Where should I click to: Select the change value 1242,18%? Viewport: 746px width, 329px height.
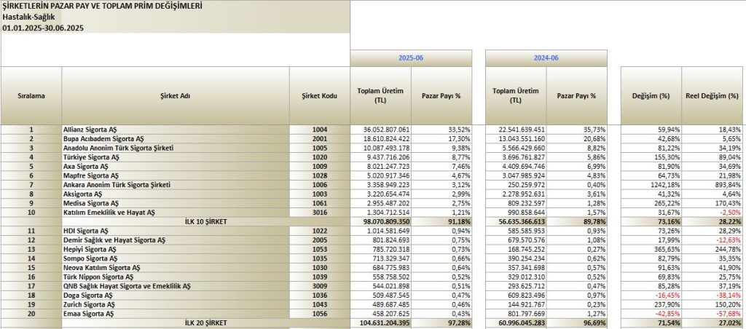651,185
